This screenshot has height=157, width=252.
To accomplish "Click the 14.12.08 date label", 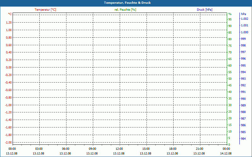I will coord(226,154).
